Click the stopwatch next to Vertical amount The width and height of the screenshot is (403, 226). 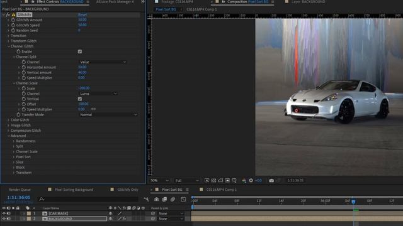[24, 73]
